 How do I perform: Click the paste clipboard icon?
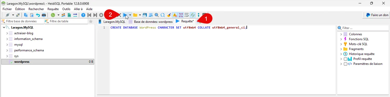(32, 15)
